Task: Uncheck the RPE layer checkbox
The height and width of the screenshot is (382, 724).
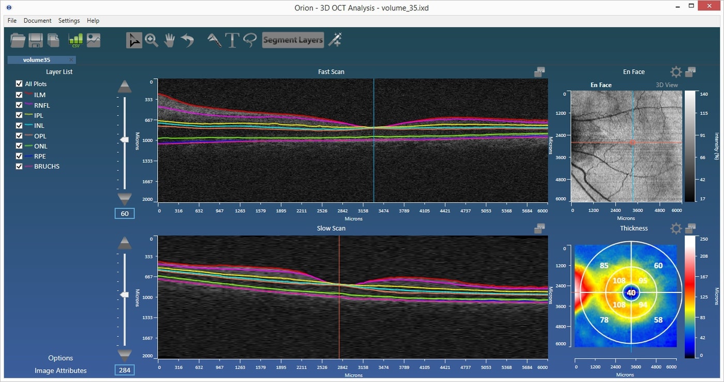Action: pos(19,156)
